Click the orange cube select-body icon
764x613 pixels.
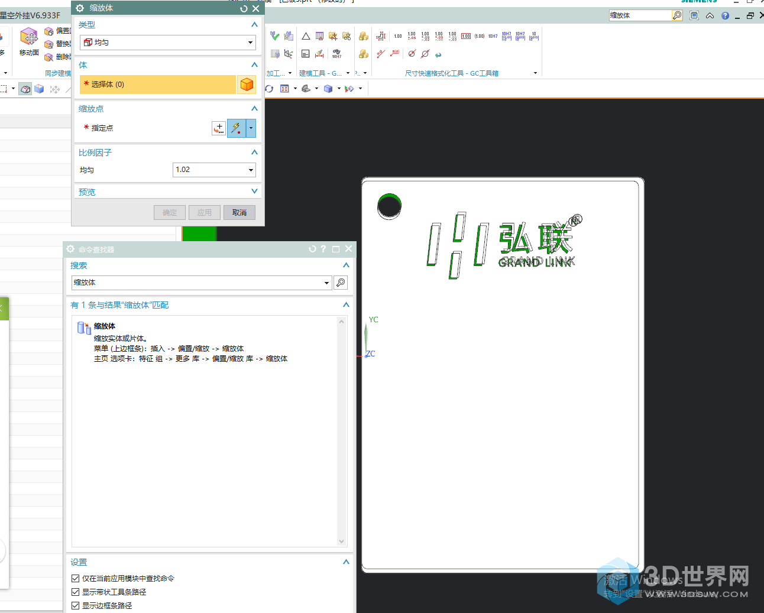[x=247, y=85]
